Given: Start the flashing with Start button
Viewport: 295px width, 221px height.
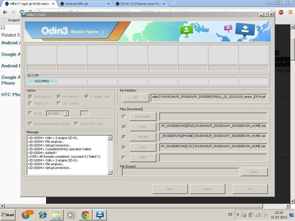Looking at the screenshot, I should [x=170, y=189].
